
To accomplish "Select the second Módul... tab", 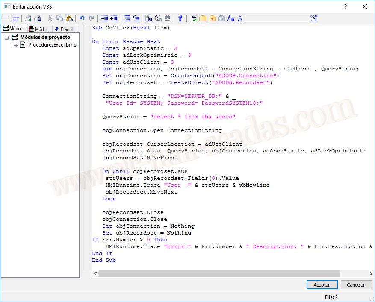I will pos(40,29).
